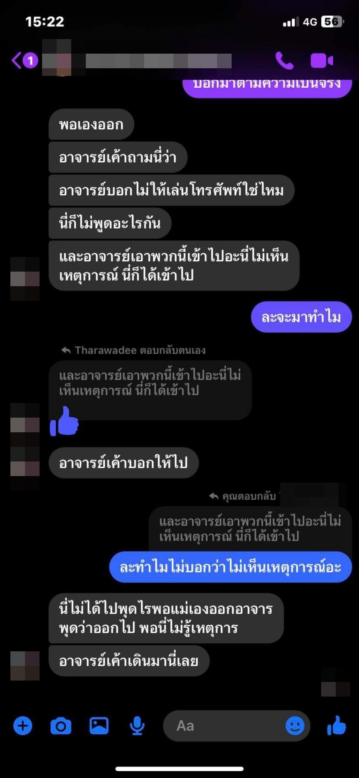Viewport: 359px width, 778px height.
Task: Tap the unread badge showing 1
Action: 31,61
